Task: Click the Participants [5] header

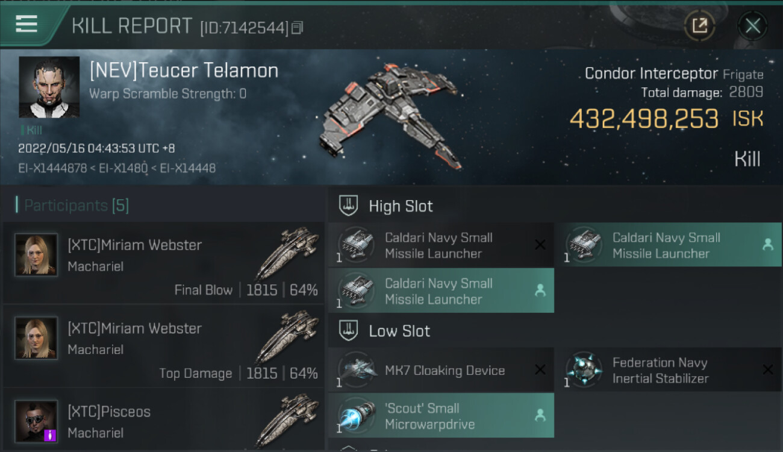Action: tap(76, 206)
